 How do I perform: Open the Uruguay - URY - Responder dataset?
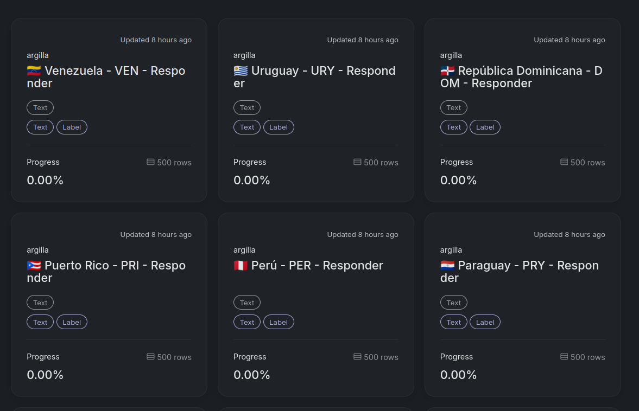315,77
